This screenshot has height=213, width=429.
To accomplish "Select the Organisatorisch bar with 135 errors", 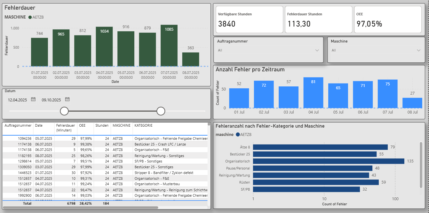I will tap(329, 161).
